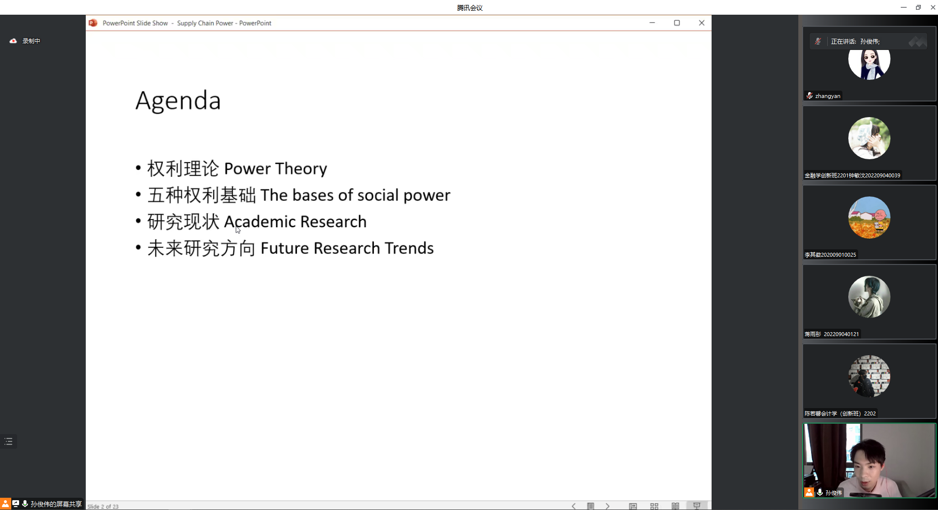Go to the previous slide arrow
The width and height of the screenshot is (938, 510).
click(x=573, y=506)
